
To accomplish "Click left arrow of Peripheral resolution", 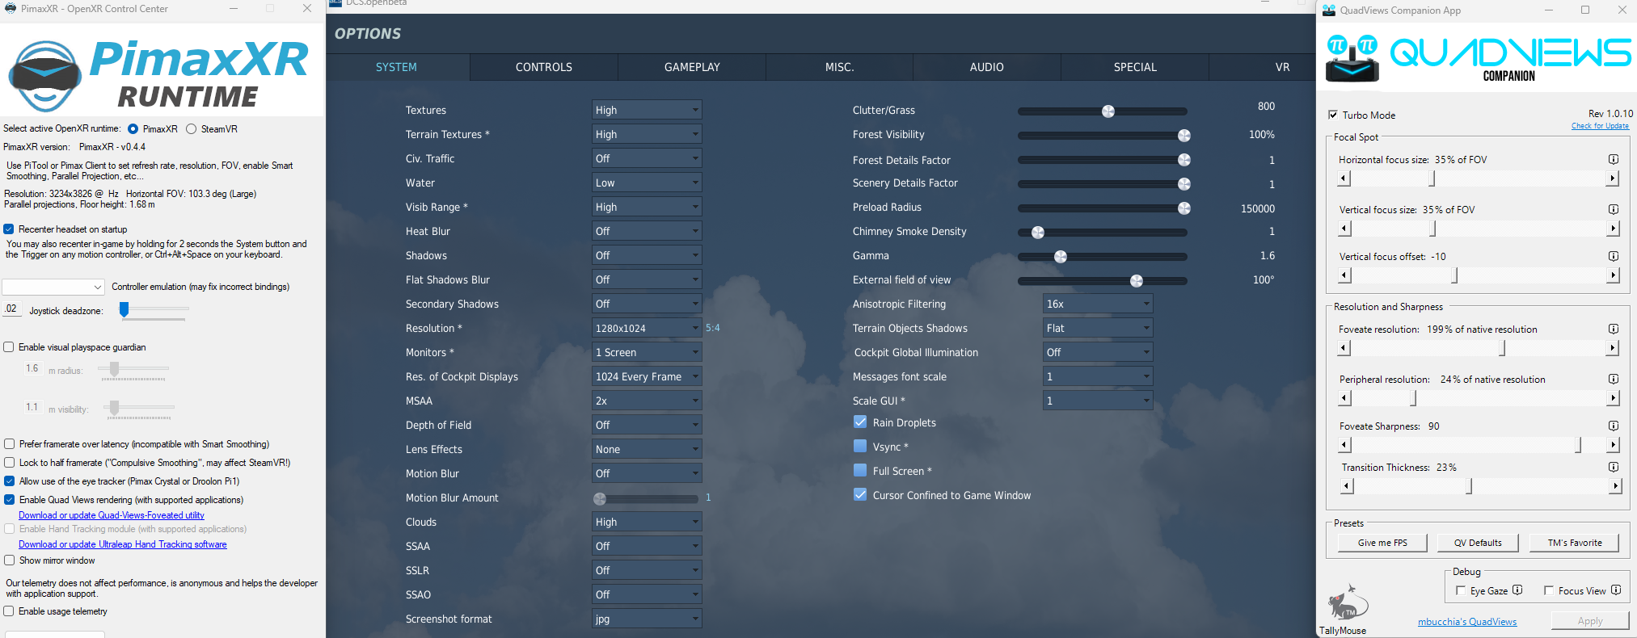I will [x=1344, y=398].
